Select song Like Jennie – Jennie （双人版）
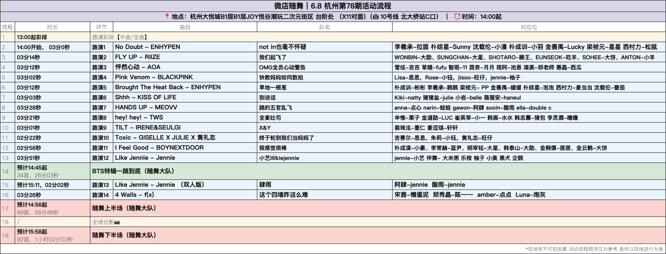Screen dimensions: 666x254 (x=185, y=185)
